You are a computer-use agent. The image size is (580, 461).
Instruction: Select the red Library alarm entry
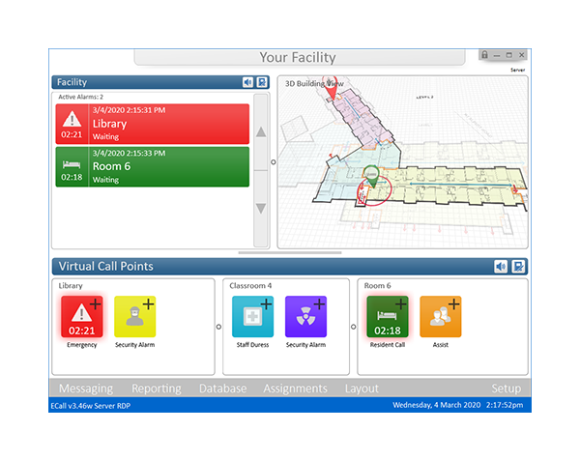(153, 123)
